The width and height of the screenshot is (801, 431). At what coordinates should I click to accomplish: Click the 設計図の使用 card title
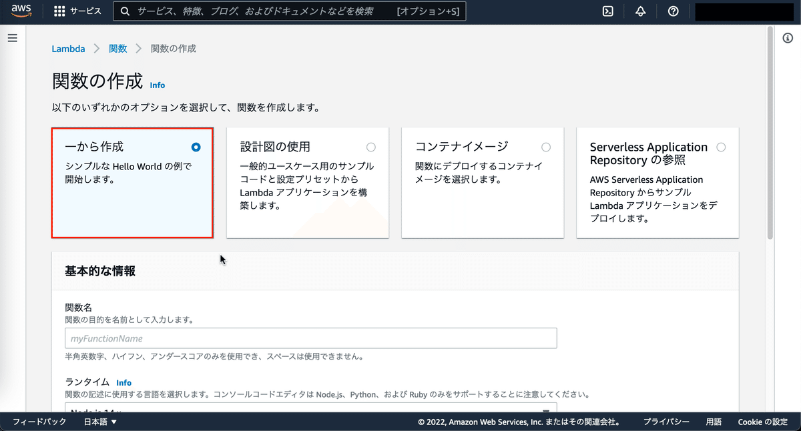275,147
